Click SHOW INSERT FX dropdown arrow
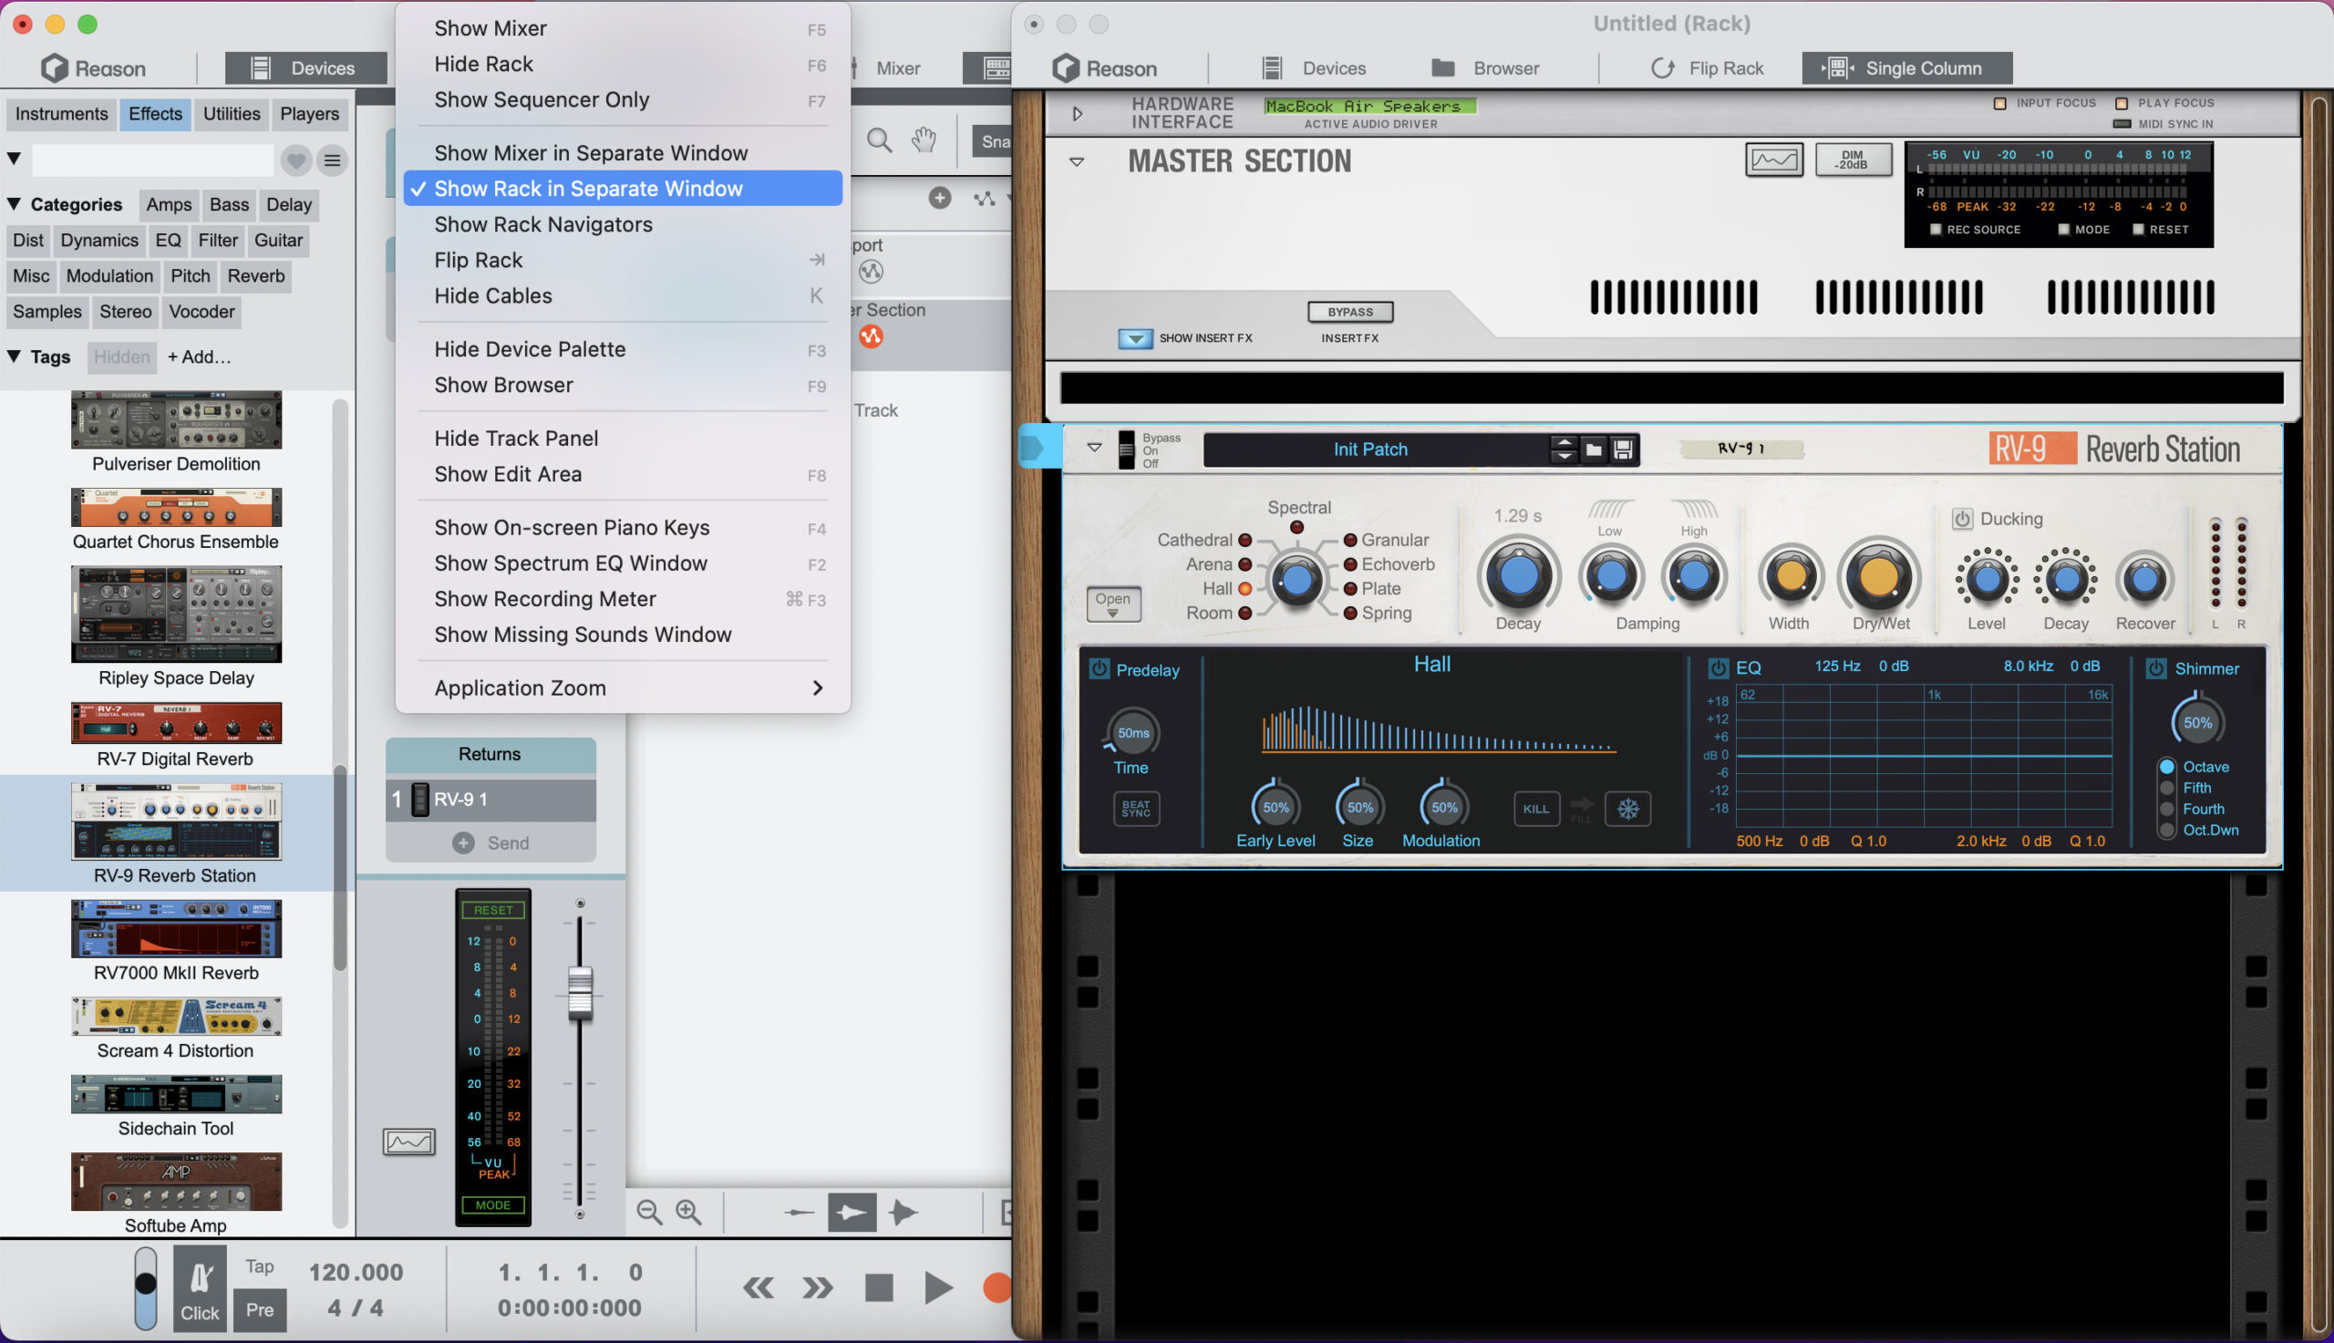Image resolution: width=2334 pixels, height=1343 pixels. (x=1135, y=338)
